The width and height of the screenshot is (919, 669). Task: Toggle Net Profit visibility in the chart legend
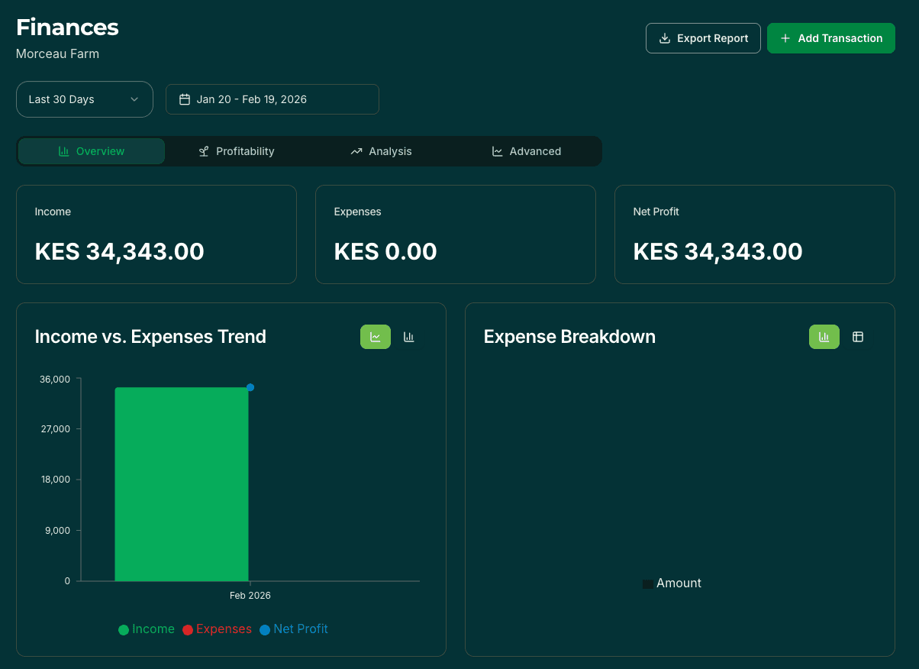[294, 629]
